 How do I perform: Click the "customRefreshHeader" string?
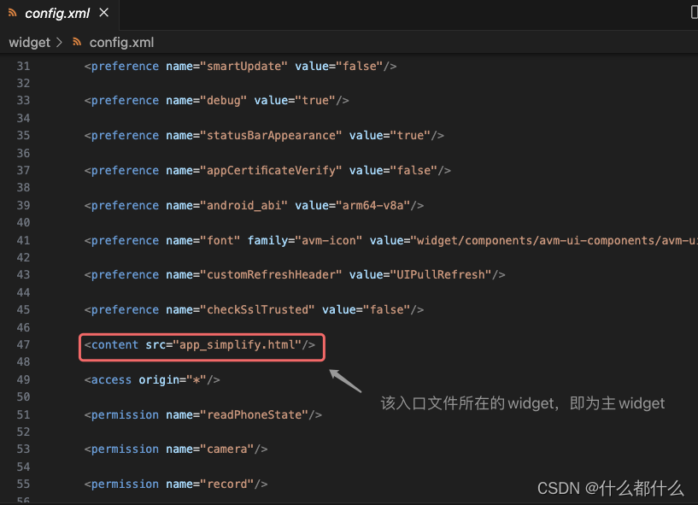coord(271,275)
